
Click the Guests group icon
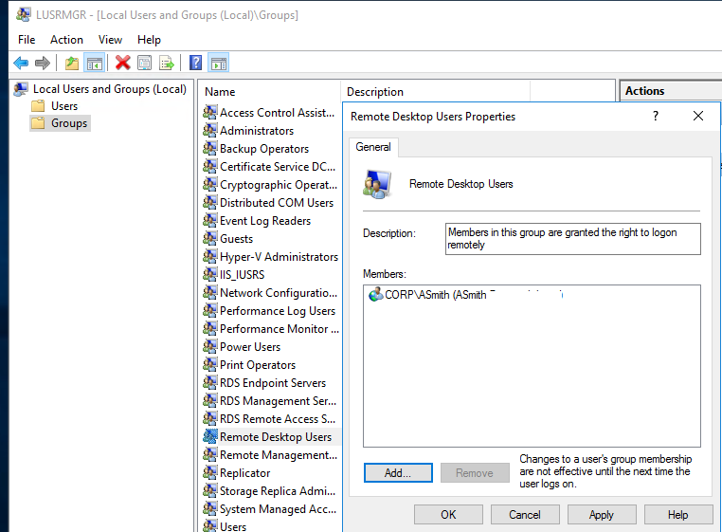(210, 239)
